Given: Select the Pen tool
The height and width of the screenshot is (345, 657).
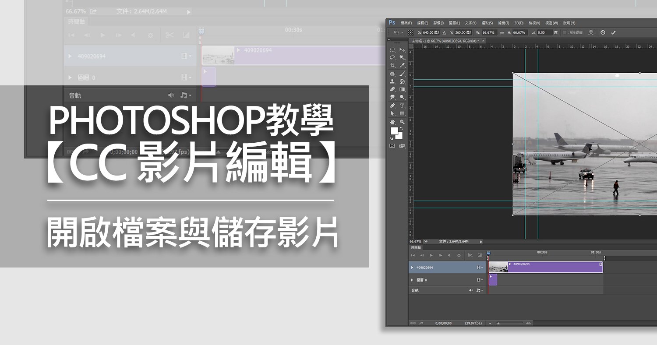Looking at the screenshot, I should pyautogui.click(x=392, y=106).
